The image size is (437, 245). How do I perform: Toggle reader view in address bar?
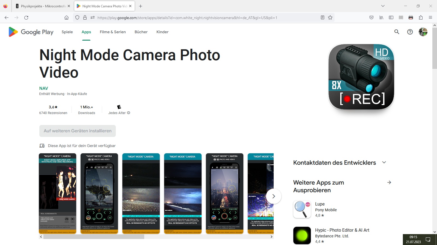point(323,18)
